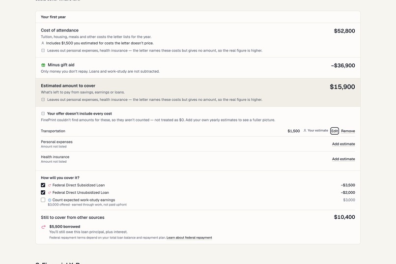Click the 'Estimated amount to cover' heading
The image size is (396, 264).
pyautogui.click(x=68, y=86)
